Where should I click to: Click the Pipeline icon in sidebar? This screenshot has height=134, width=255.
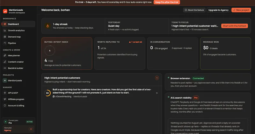[x=5, y=43]
